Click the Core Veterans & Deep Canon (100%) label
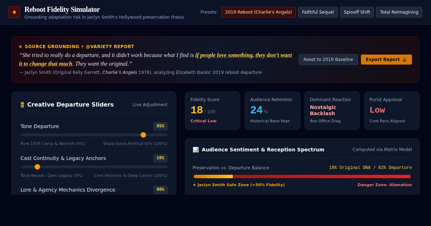The image size is (431, 226). [131, 176]
